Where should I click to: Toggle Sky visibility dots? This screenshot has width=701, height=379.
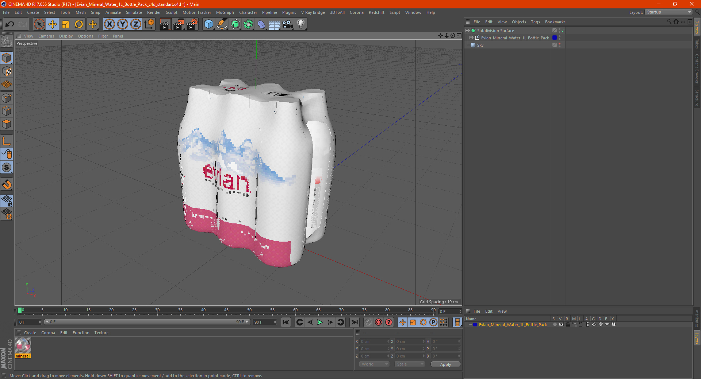tap(559, 45)
